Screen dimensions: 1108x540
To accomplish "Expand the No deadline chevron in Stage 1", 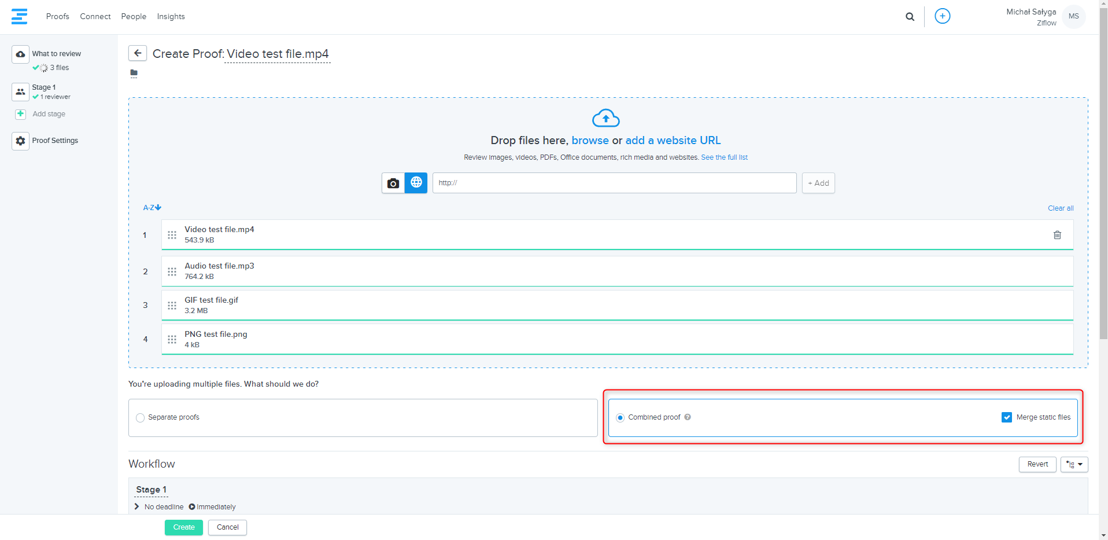I will coord(137,506).
